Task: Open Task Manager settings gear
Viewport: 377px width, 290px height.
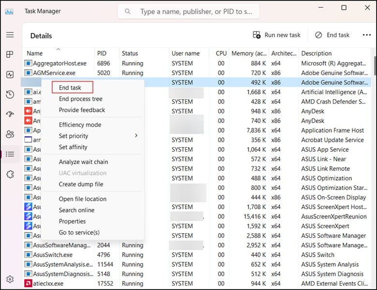Action: 10,279
